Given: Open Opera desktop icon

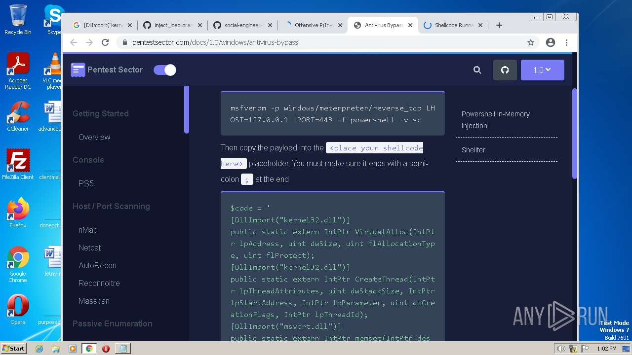Looking at the screenshot, I should coord(18,310).
